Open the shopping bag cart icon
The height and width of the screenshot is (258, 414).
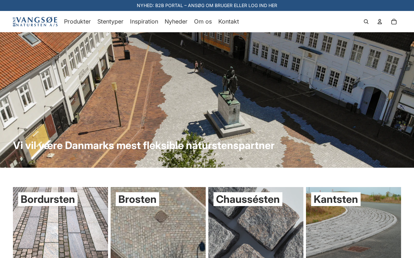394,22
